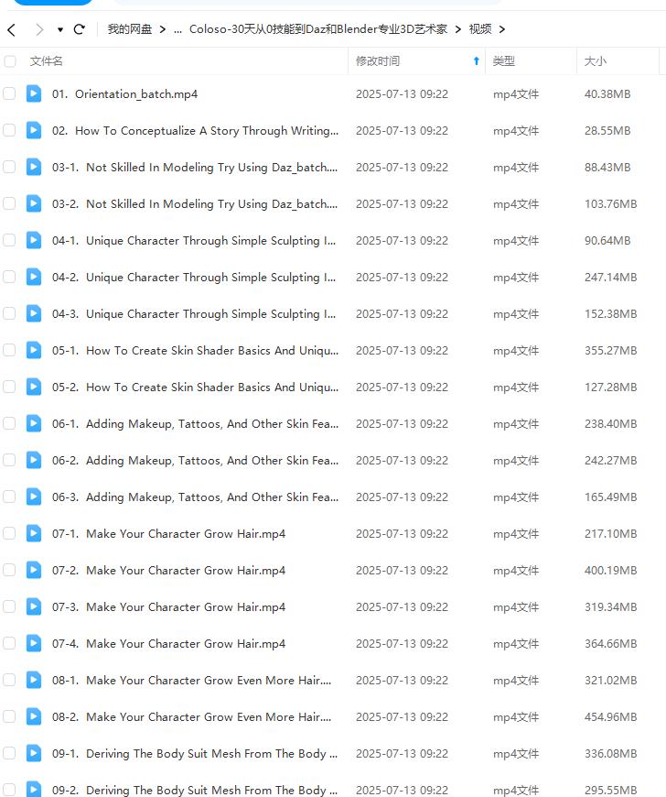Image resolution: width=666 pixels, height=797 pixels.
Task: Sort files by the 大小 column header
Action: point(596,61)
